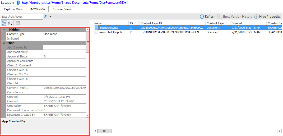Image resolution: width=283 pixels, height=136 pixels.
Task: Select the Created By property label
Action: point(14,106)
